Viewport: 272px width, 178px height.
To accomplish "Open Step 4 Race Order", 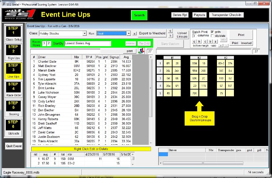I will (x=13, y=90).
